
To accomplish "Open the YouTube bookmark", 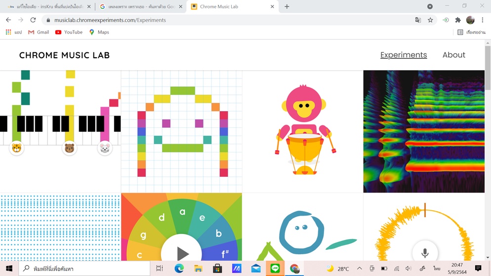I will [69, 32].
